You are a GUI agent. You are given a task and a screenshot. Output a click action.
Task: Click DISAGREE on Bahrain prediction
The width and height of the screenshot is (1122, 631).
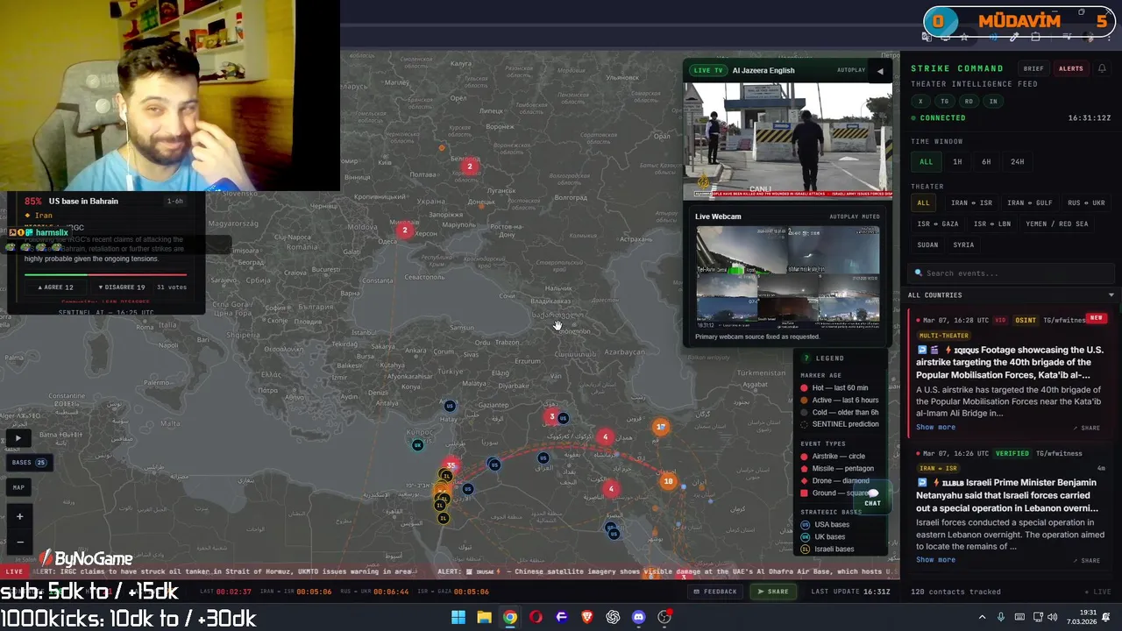click(x=122, y=287)
